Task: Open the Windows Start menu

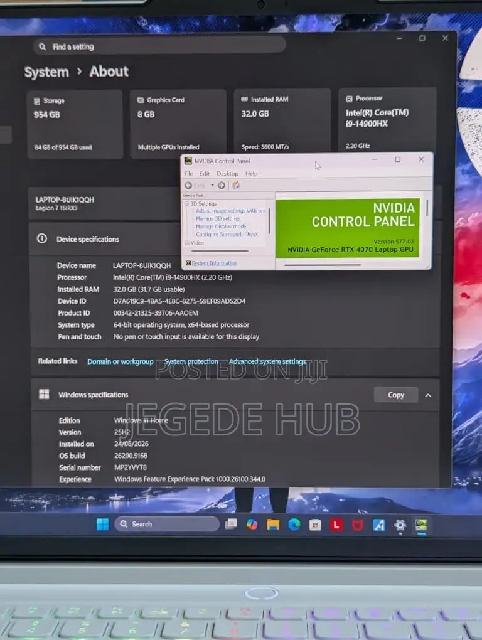Action: (103, 524)
